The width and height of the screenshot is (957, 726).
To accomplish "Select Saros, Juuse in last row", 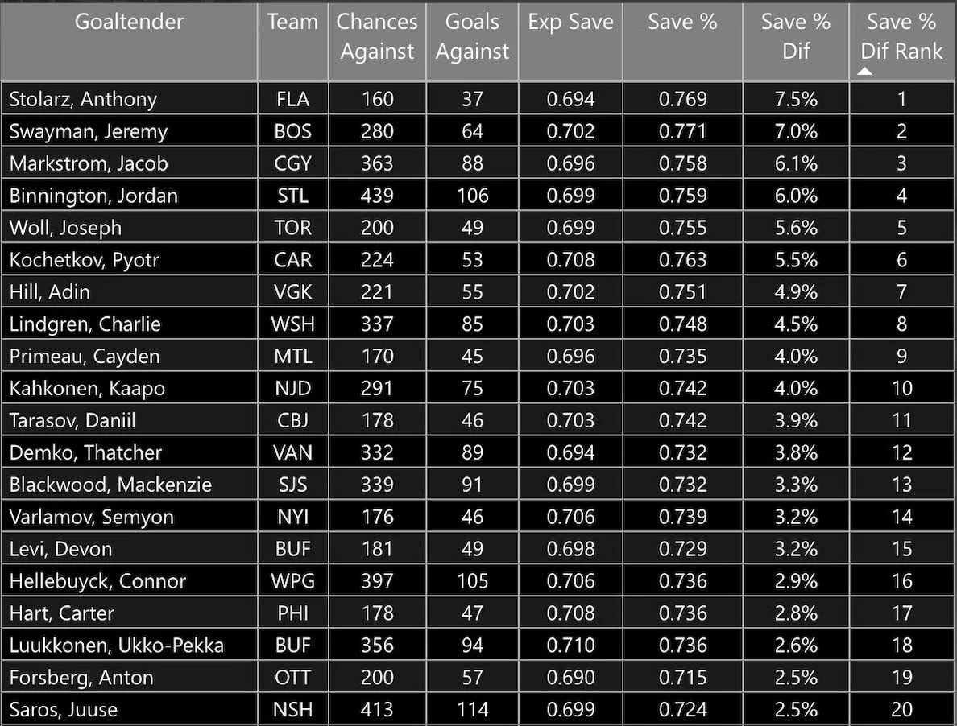I will [63, 710].
